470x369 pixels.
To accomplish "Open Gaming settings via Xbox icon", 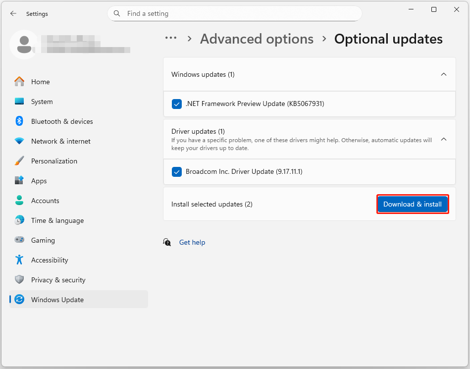I will [20, 240].
